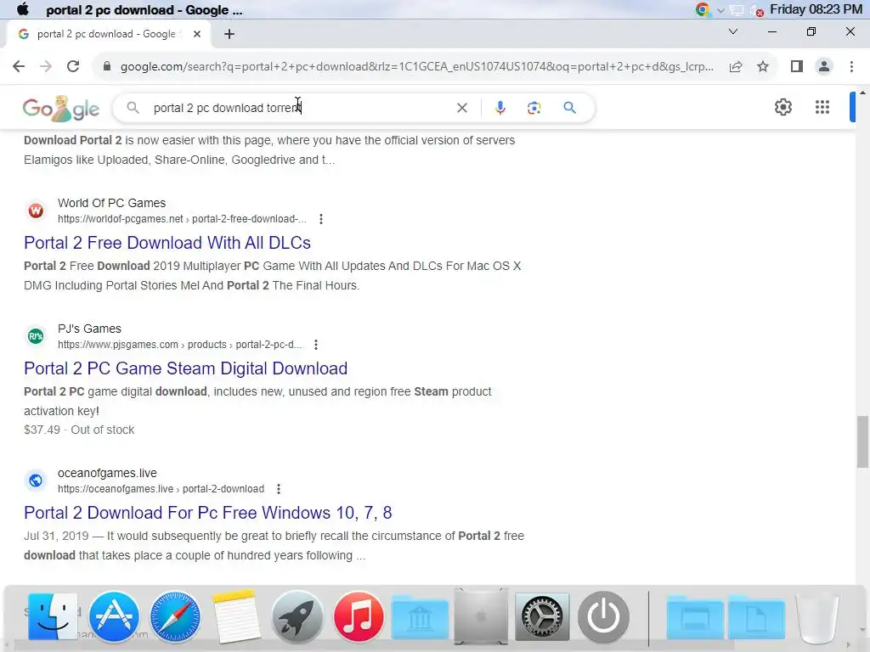Click the browser address bar URL
Screen dimensions: 870x652
(416, 66)
